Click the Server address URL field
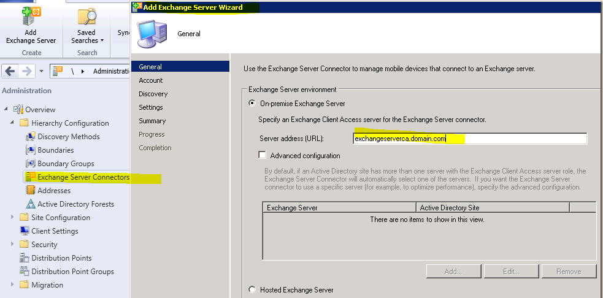Screen dimensions: 603x298 [470, 139]
